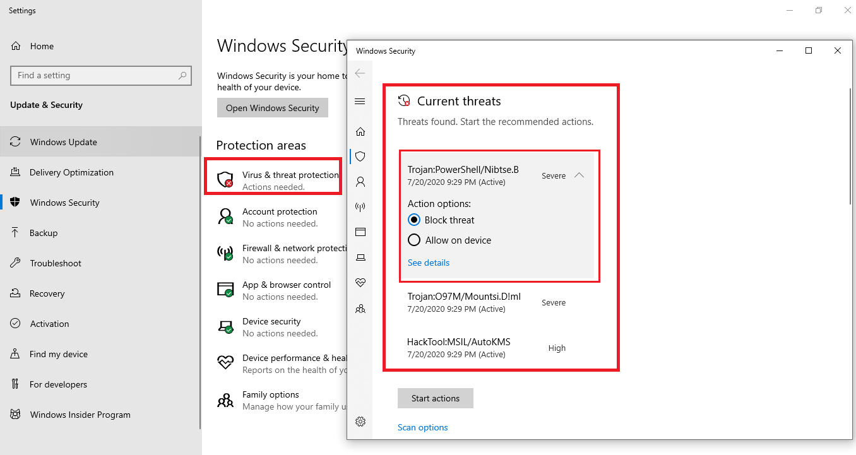Viewport: 856px width, 455px height.
Task: Click the High severity label of HackTool:MSIL/AutoKMS
Action: click(557, 348)
